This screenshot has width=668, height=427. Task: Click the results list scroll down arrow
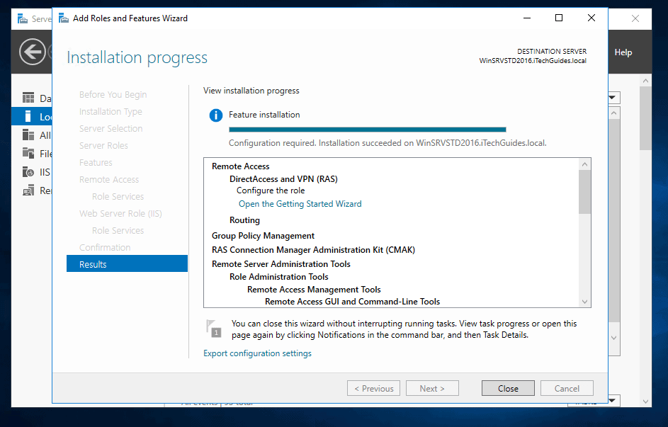584,302
